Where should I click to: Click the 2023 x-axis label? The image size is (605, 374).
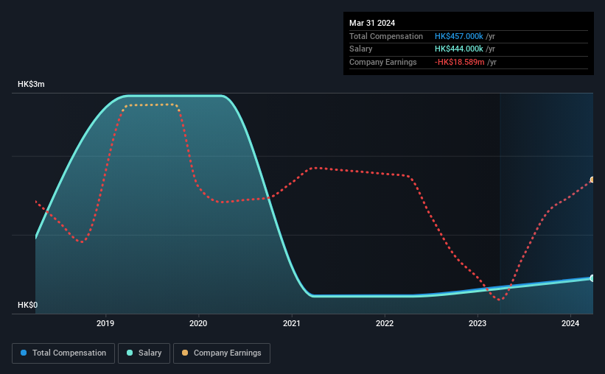478,323
